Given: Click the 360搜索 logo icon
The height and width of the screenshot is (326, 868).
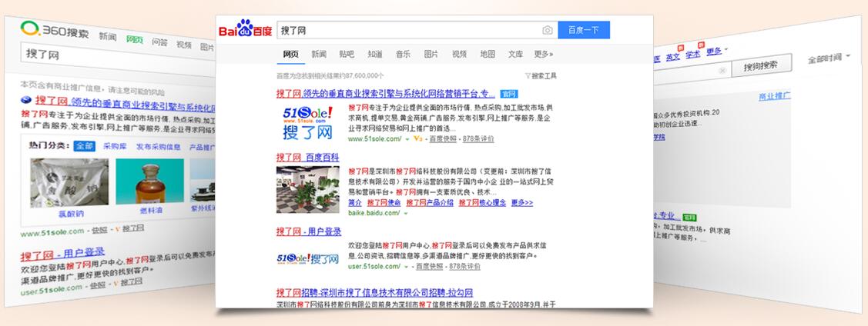Looking at the screenshot, I should click(x=30, y=31).
